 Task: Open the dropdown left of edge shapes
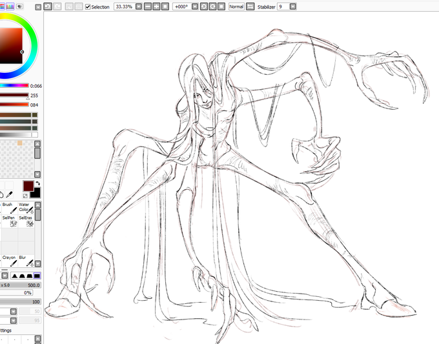(5, 276)
